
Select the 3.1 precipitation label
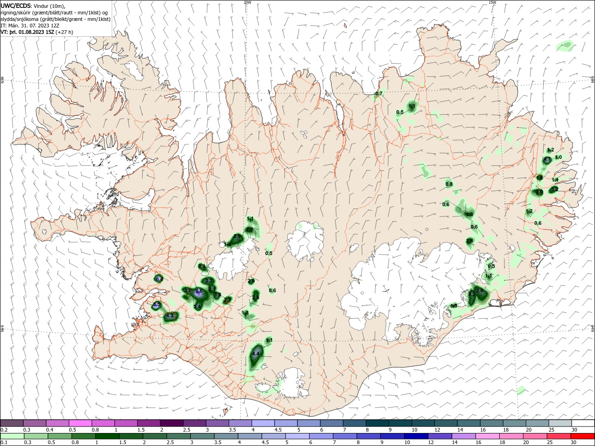[x=212, y=289]
